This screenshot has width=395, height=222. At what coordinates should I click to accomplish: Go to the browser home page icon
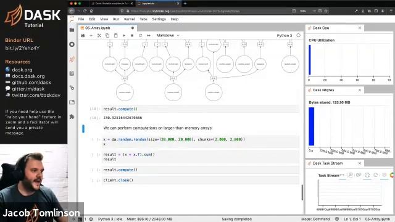92,11
